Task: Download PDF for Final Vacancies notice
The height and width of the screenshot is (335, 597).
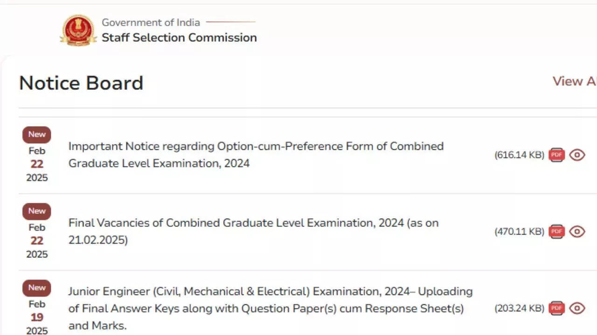Action: pyautogui.click(x=556, y=231)
